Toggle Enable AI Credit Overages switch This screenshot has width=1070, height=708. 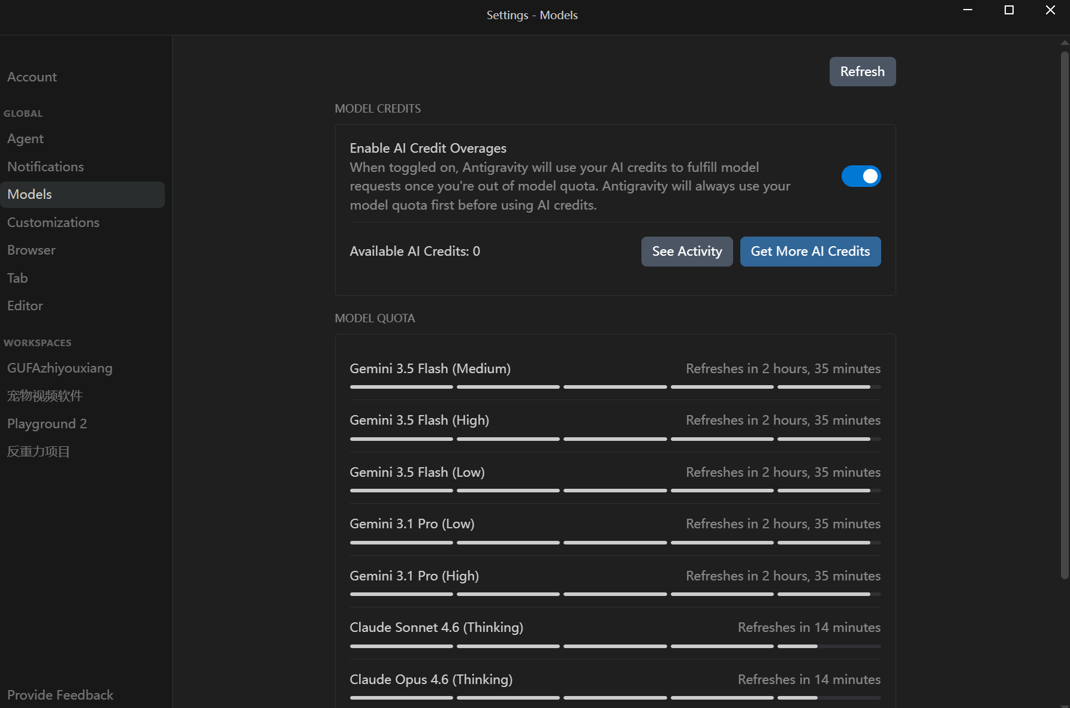click(x=861, y=176)
